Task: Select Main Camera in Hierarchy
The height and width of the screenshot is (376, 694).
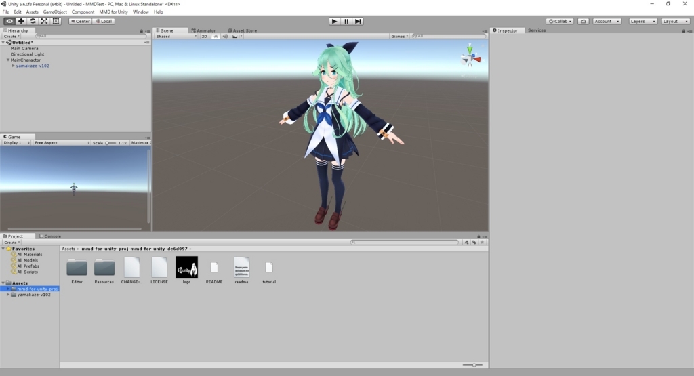Action: click(x=24, y=48)
